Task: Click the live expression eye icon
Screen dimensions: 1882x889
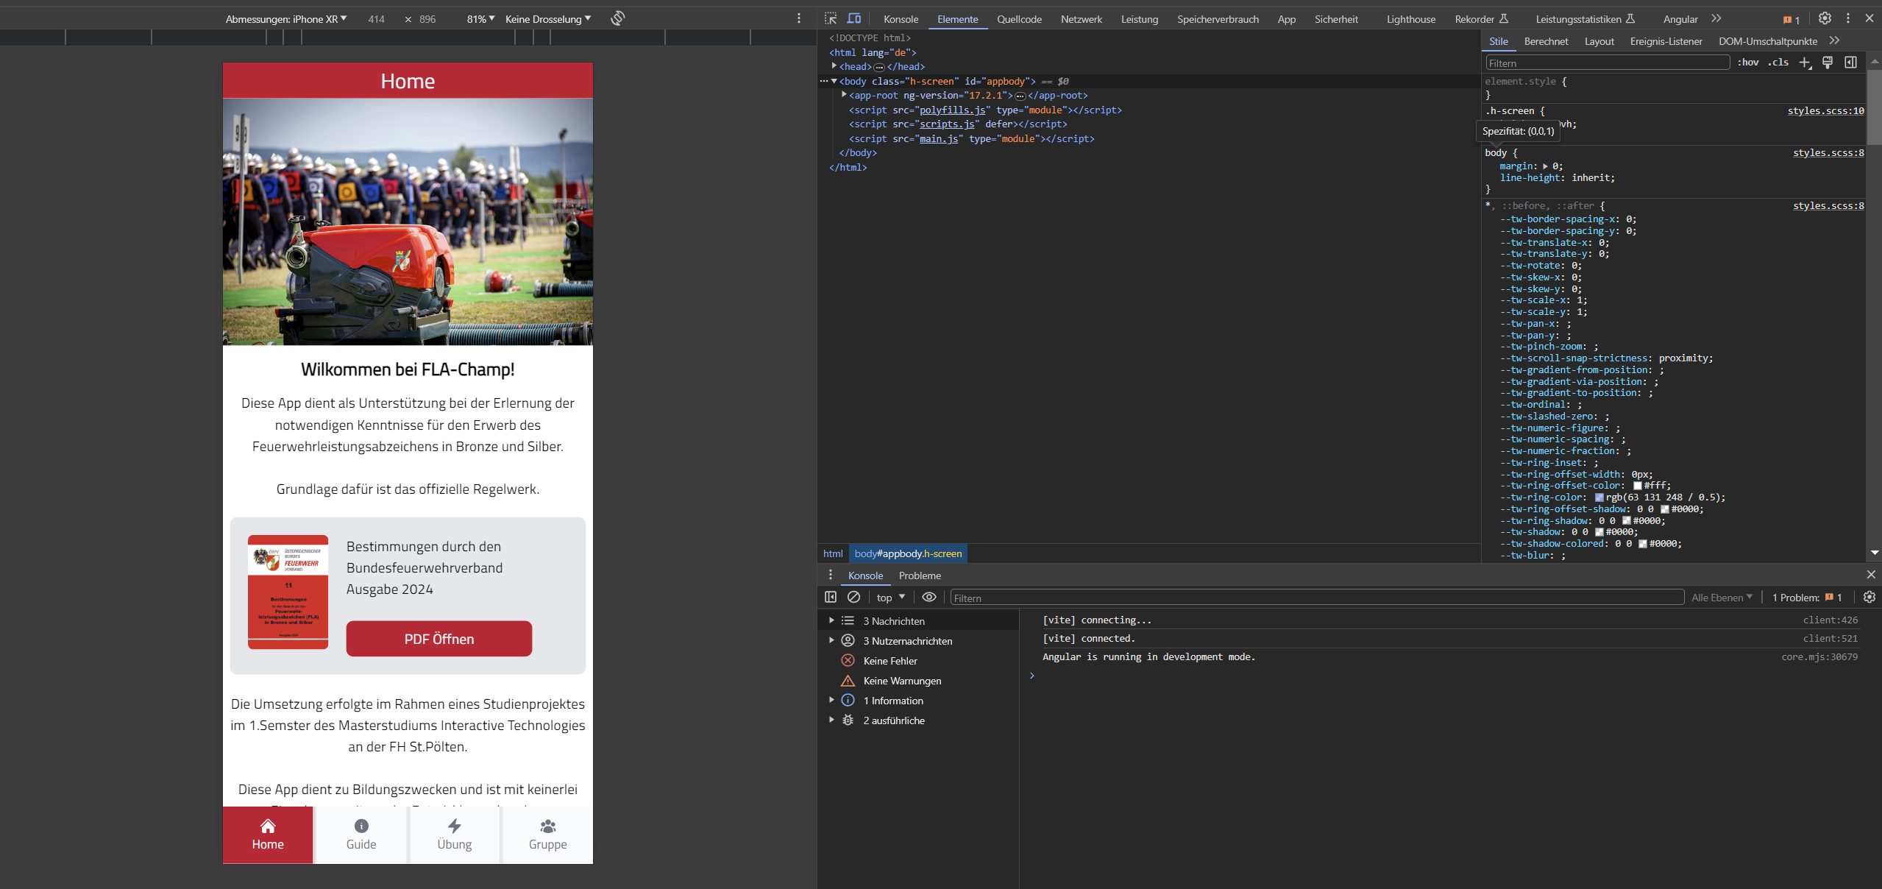Action: 929,597
